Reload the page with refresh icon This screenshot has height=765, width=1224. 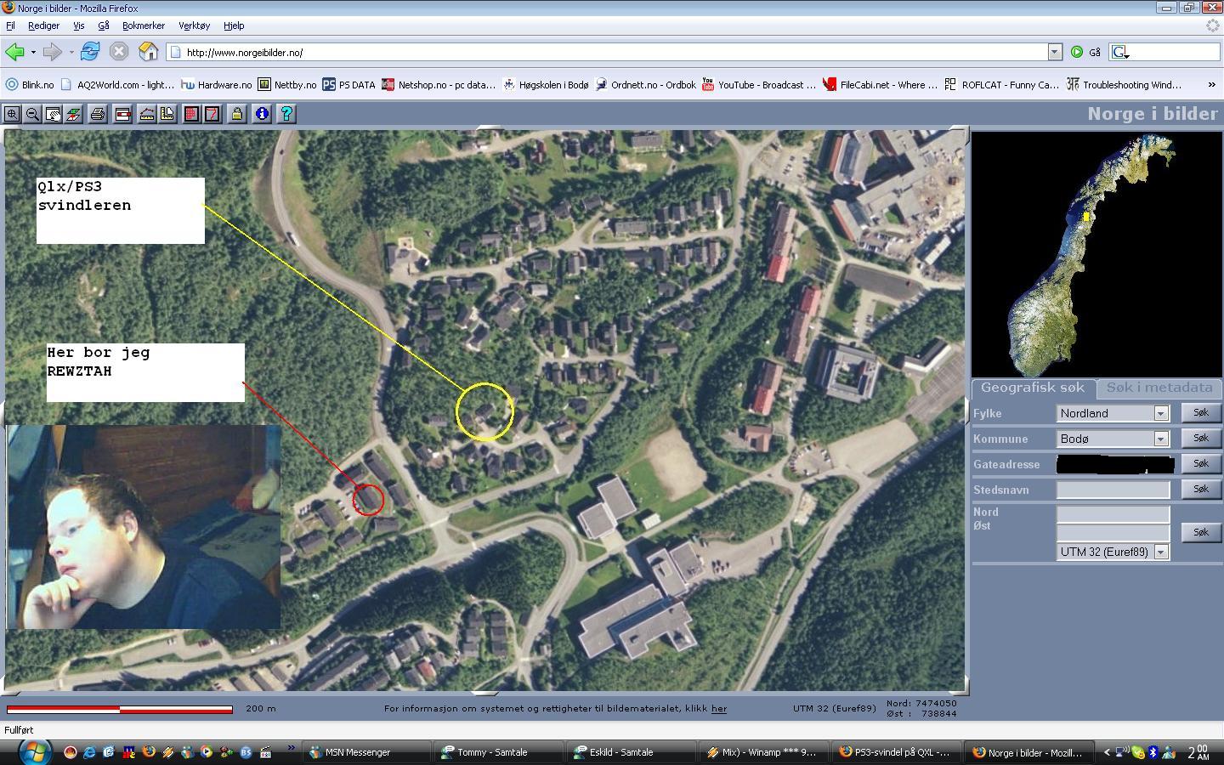pos(90,52)
